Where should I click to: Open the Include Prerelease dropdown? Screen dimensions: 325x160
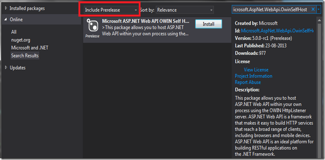pos(111,10)
